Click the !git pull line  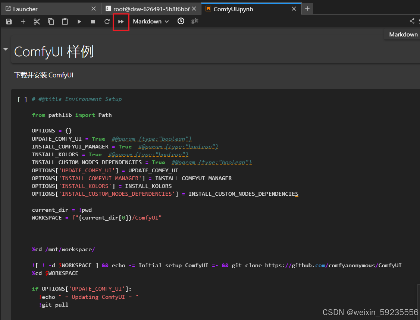(x=54, y=305)
